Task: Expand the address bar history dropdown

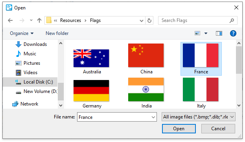Action: click(142, 20)
